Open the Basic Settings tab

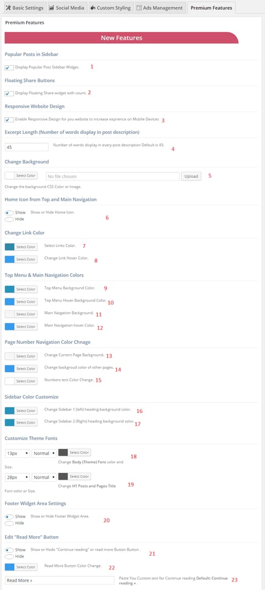(x=23, y=8)
